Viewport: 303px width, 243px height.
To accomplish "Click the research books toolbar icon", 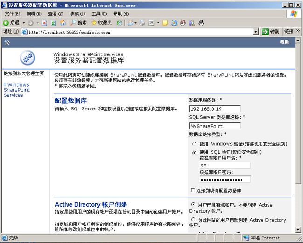I will click(192, 23).
